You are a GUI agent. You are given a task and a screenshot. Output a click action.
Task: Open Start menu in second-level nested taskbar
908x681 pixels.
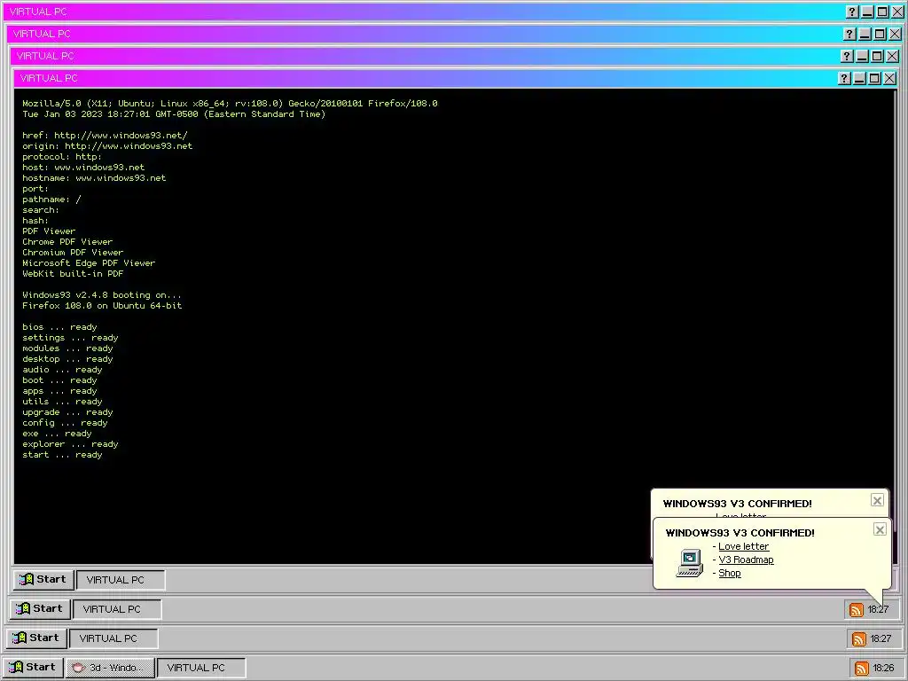(35, 638)
